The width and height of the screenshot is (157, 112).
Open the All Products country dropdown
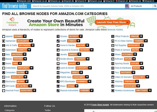[x=138, y=6]
